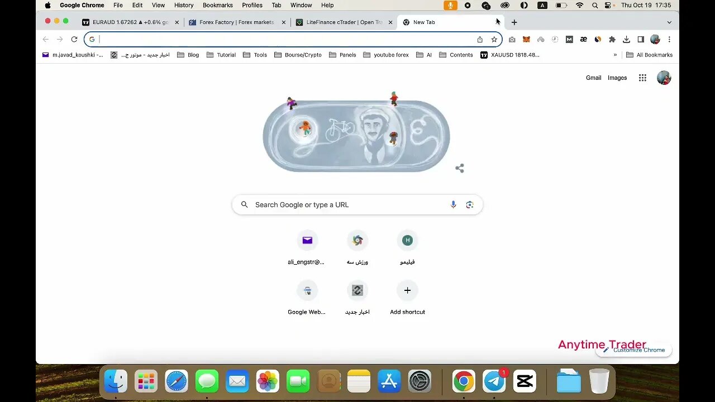Viewport: 715px width, 402px height.
Task: Open the Gmail link
Action: pos(593,78)
